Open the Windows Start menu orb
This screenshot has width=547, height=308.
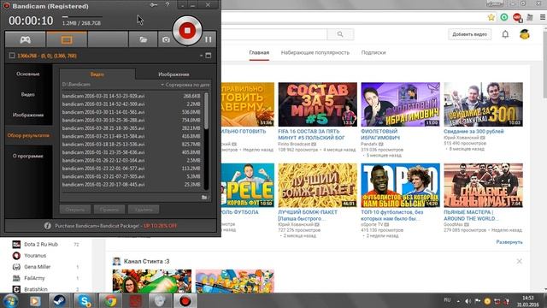[10, 300]
